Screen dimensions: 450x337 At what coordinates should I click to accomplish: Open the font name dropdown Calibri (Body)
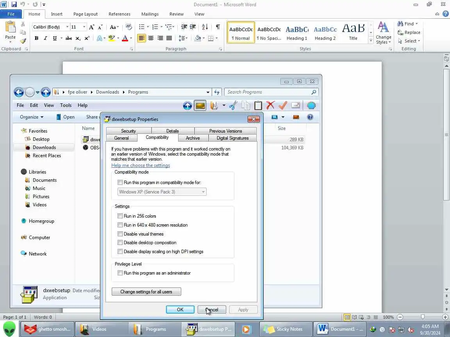pyautogui.click(x=67, y=27)
